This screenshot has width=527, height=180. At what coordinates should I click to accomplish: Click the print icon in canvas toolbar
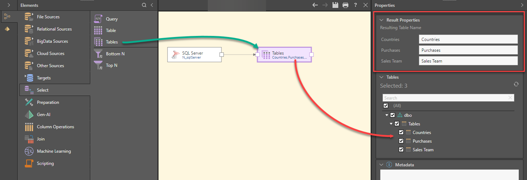(x=345, y=5)
